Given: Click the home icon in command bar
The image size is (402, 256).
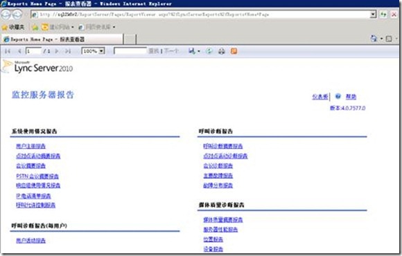Looking at the screenshot, I should coord(374,39).
